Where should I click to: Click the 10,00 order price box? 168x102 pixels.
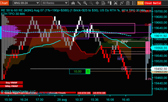pos(78,71)
